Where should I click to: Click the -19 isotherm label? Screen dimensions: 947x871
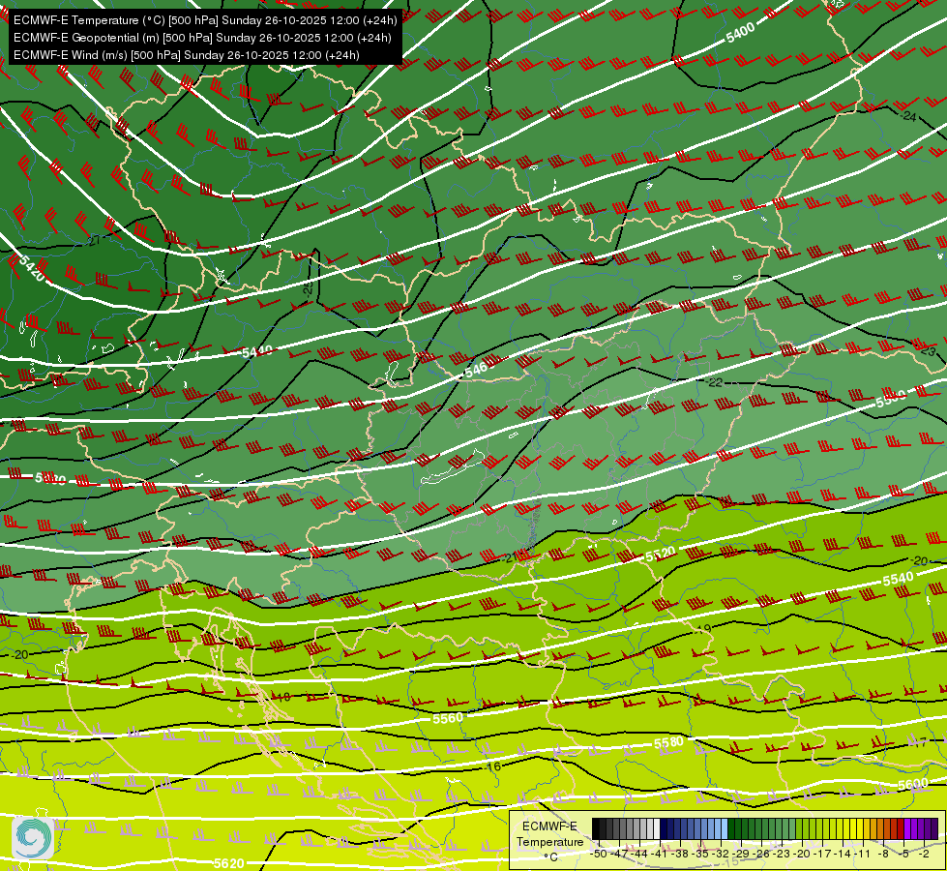coord(703,629)
